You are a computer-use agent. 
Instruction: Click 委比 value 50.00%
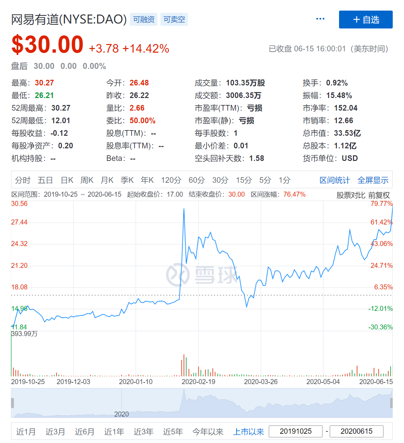143,121
